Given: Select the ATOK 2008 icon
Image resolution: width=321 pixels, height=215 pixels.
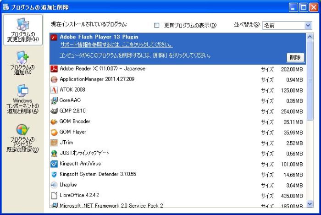Looking at the screenshot, I should point(54,90).
